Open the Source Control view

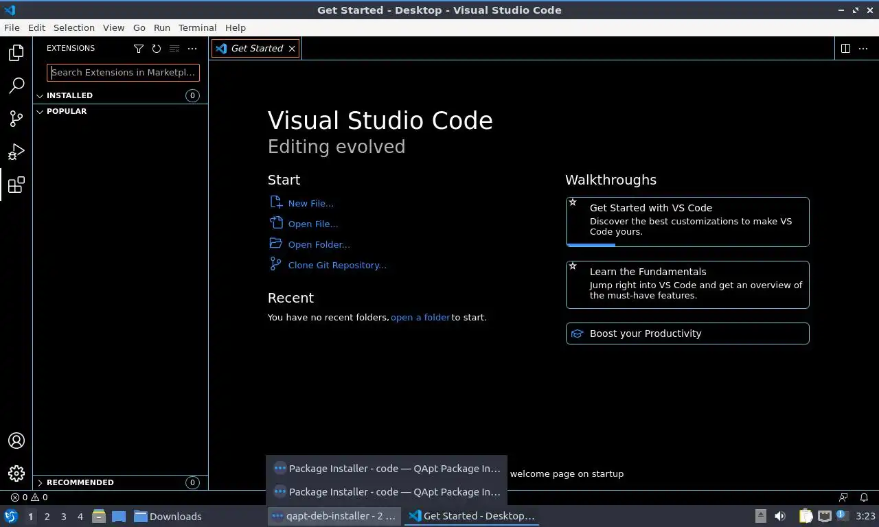point(16,119)
